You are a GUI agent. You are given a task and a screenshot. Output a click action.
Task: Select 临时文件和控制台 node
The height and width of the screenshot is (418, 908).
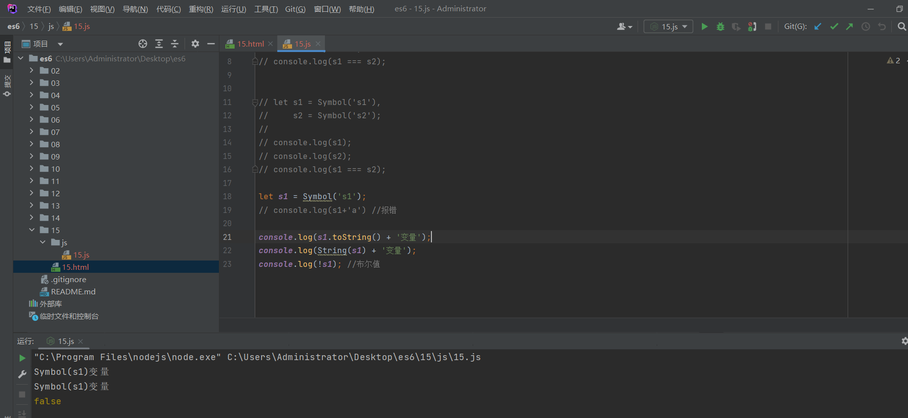tap(64, 316)
